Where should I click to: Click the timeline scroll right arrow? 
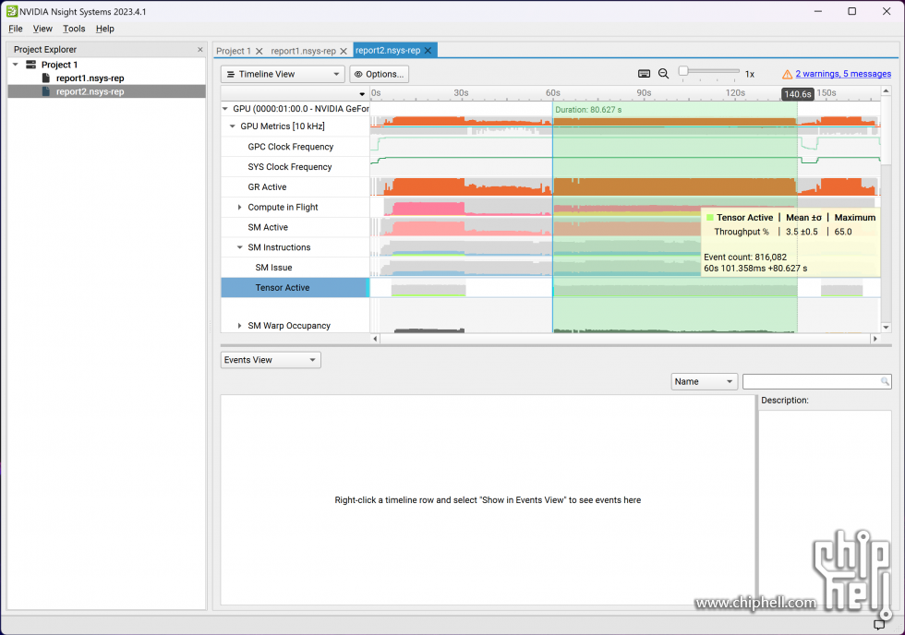875,339
